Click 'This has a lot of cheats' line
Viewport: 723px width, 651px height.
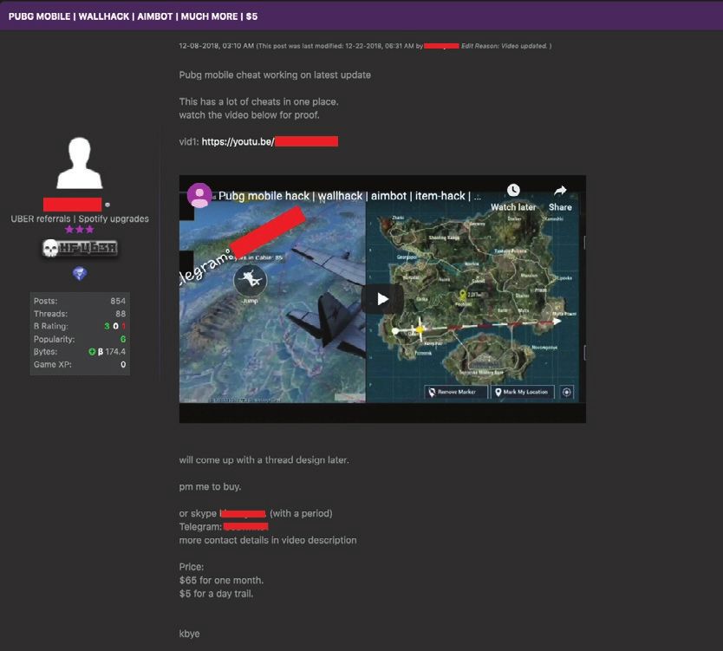click(258, 102)
